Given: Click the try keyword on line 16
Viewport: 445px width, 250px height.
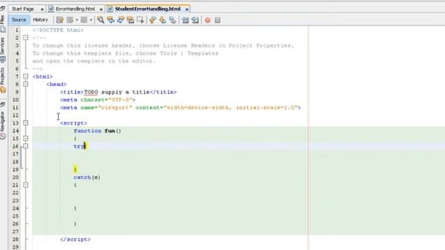Looking at the screenshot, I should tap(79, 147).
